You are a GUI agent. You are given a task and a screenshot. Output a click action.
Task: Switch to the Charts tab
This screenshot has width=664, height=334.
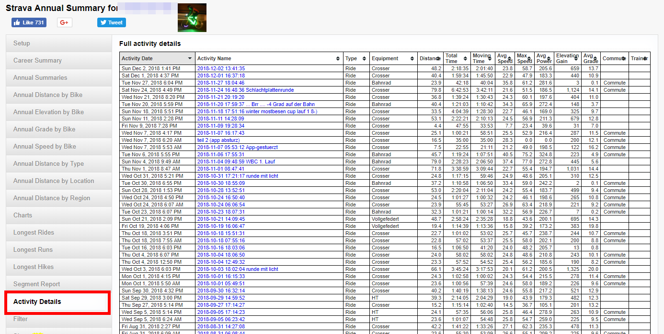(58, 215)
